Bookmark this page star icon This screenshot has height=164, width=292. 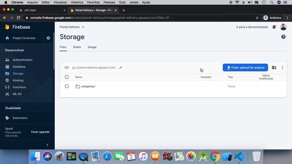pos(257,18)
